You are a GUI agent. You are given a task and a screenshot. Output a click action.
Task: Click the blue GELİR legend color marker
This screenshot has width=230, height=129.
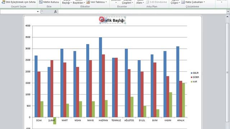192,73
